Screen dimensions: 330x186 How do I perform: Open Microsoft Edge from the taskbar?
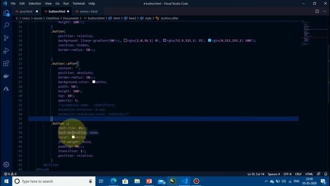click(113, 181)
